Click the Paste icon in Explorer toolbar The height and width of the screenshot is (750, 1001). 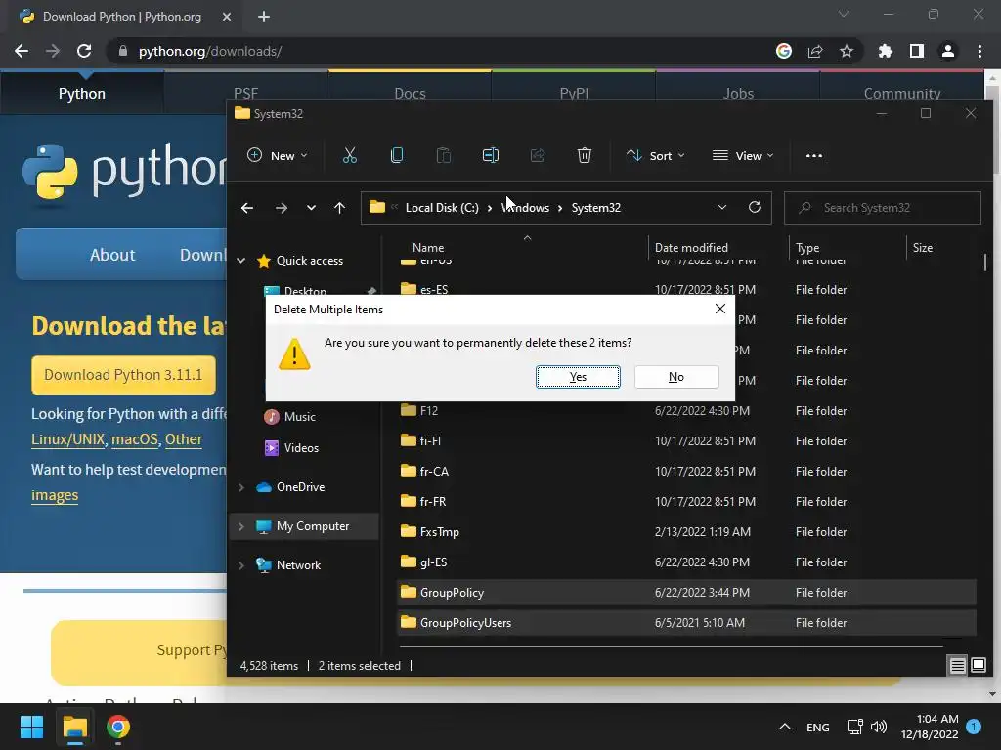click(x=443, y=155)
